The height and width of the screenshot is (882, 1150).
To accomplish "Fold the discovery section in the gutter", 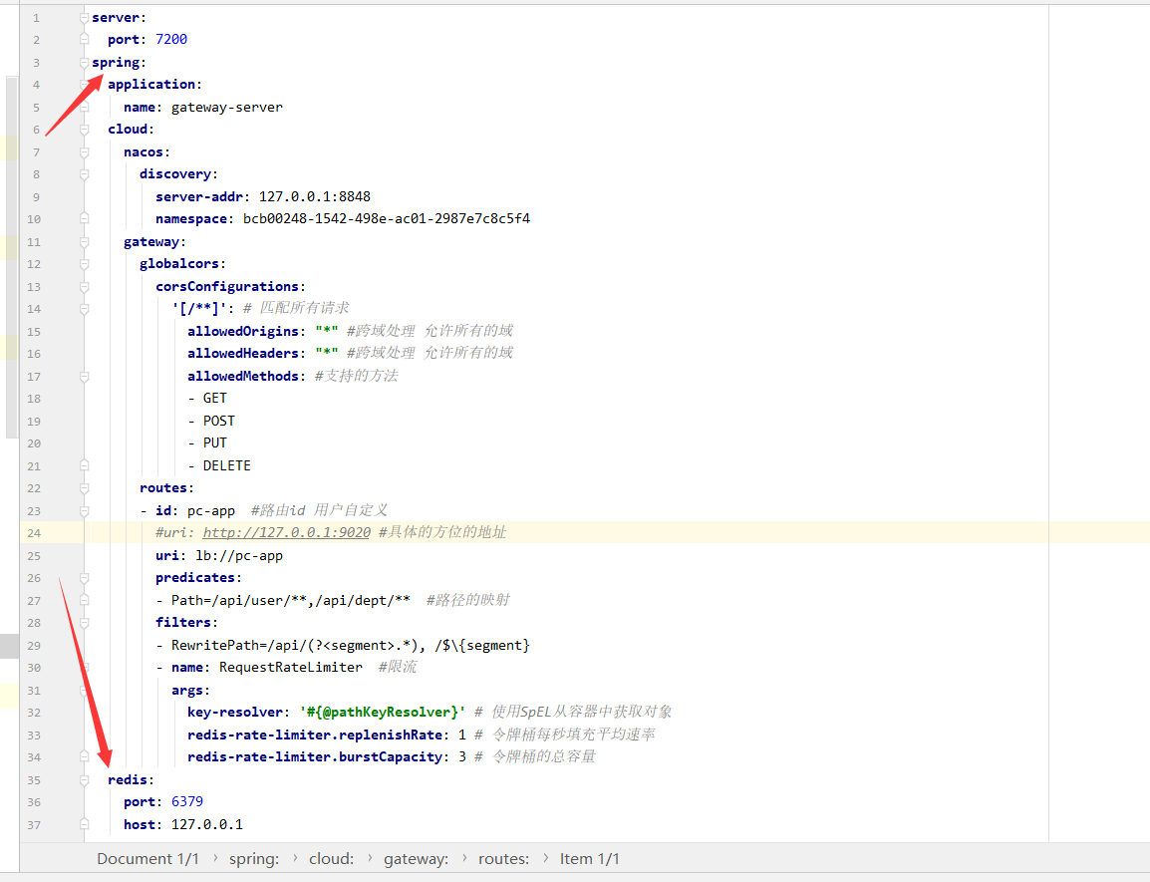I will (x=85, y=173).
